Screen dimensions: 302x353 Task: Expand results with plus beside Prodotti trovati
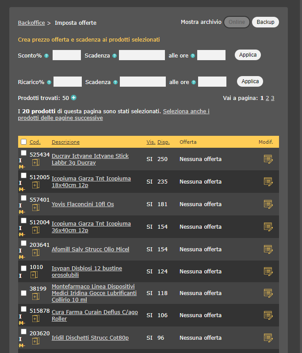(73, 98)
